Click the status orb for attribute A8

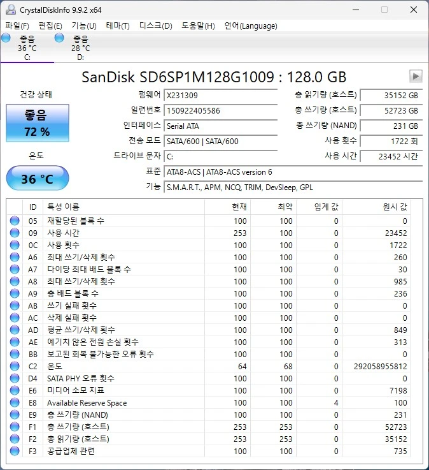(15, 281)
